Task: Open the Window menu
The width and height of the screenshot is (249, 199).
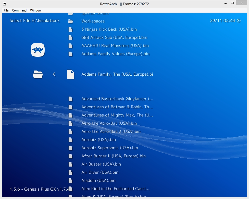Action: coord(35,10)
